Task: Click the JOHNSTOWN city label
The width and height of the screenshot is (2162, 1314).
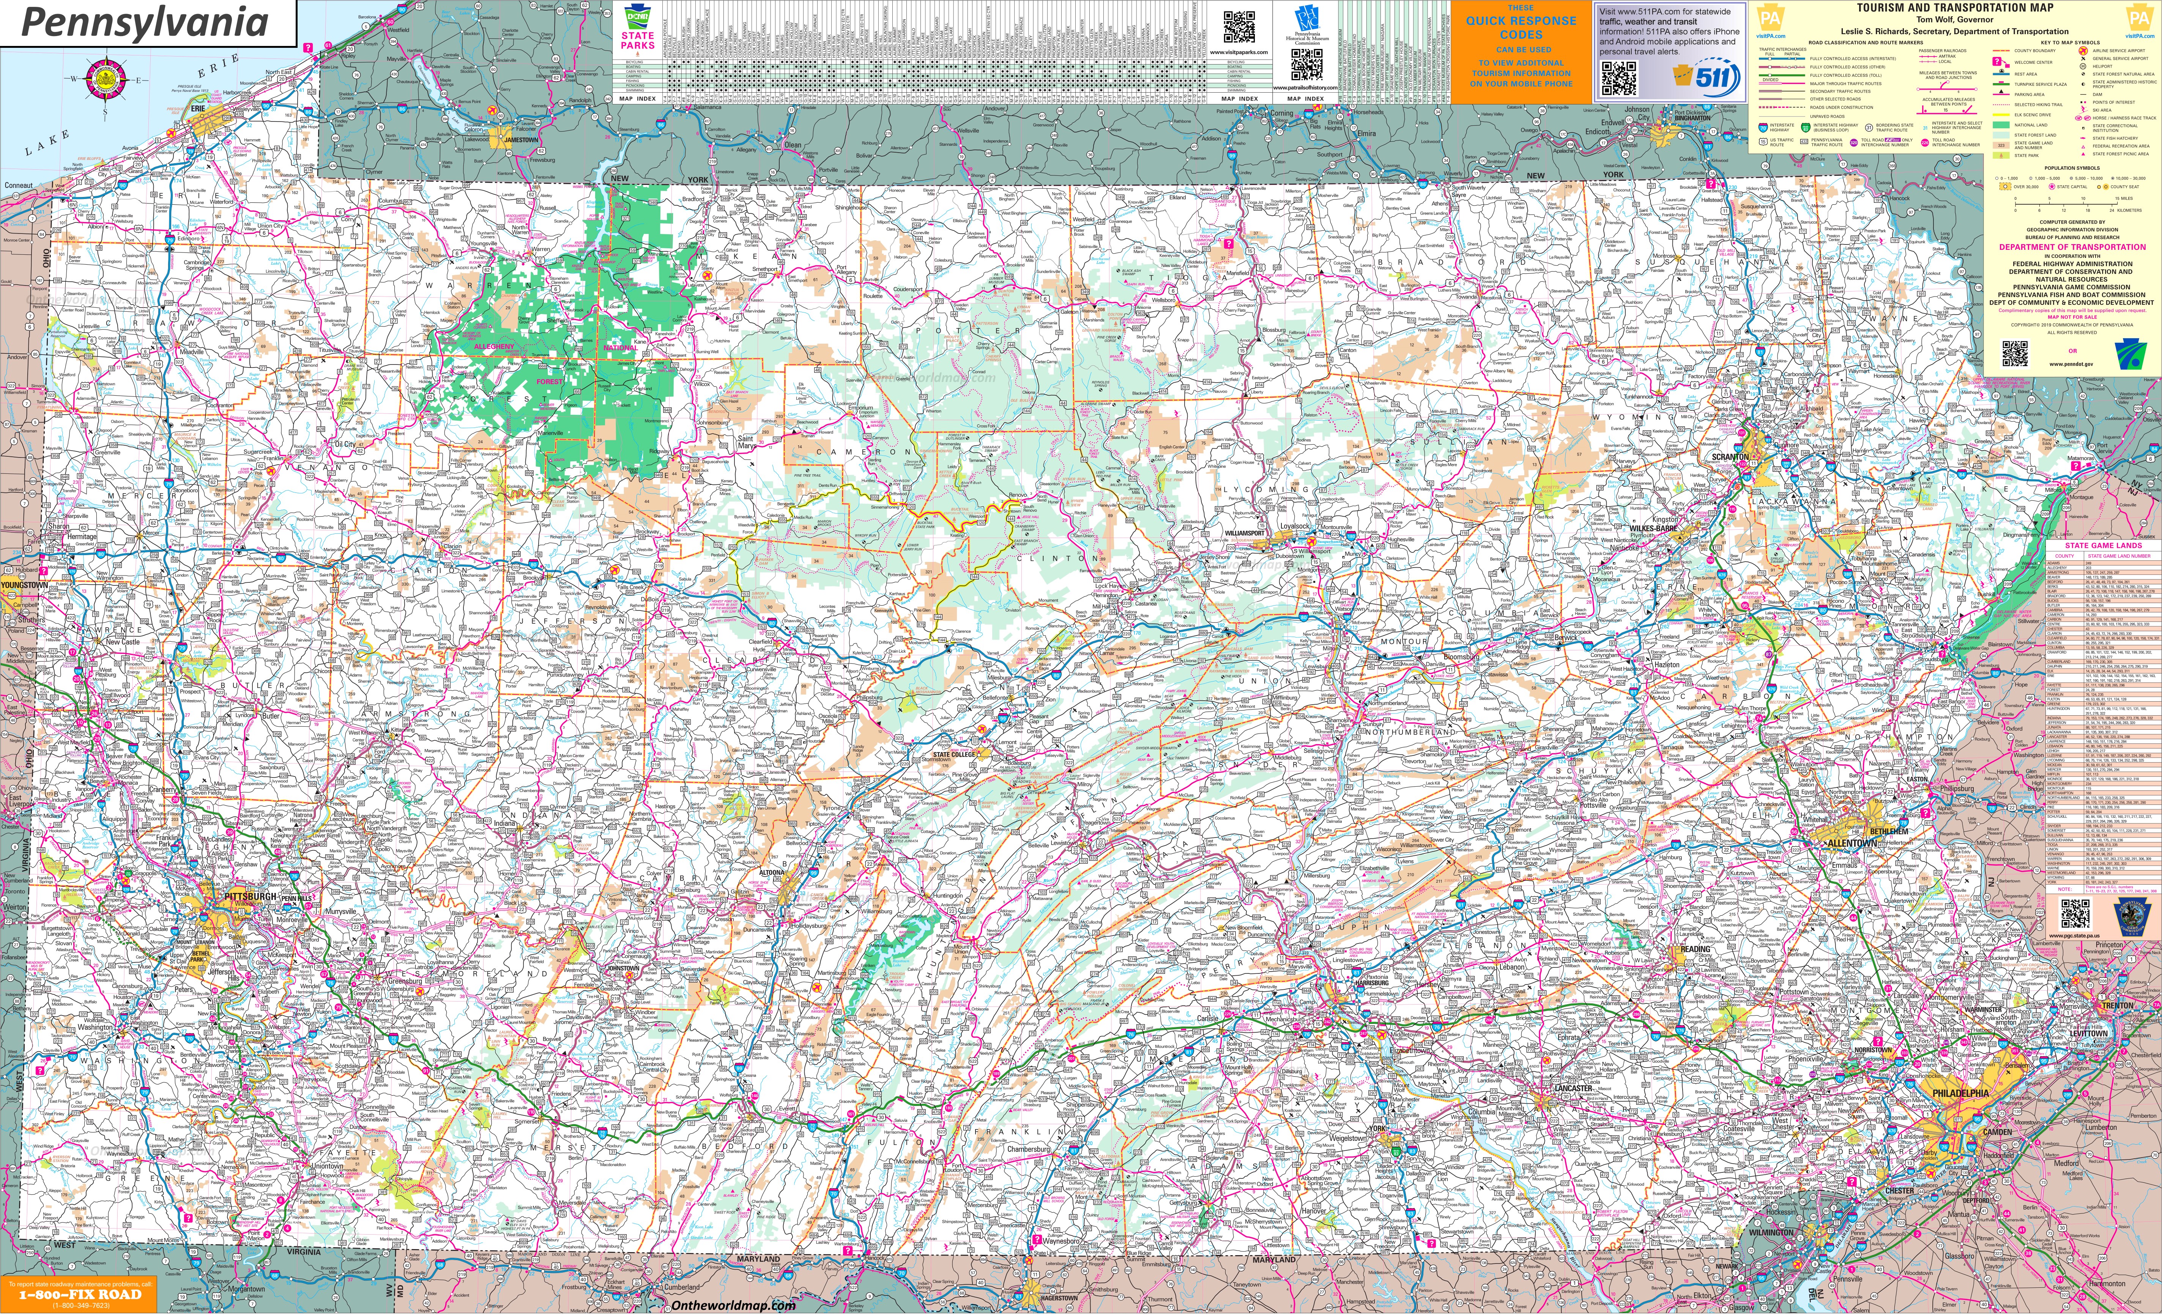Action: 623,967
